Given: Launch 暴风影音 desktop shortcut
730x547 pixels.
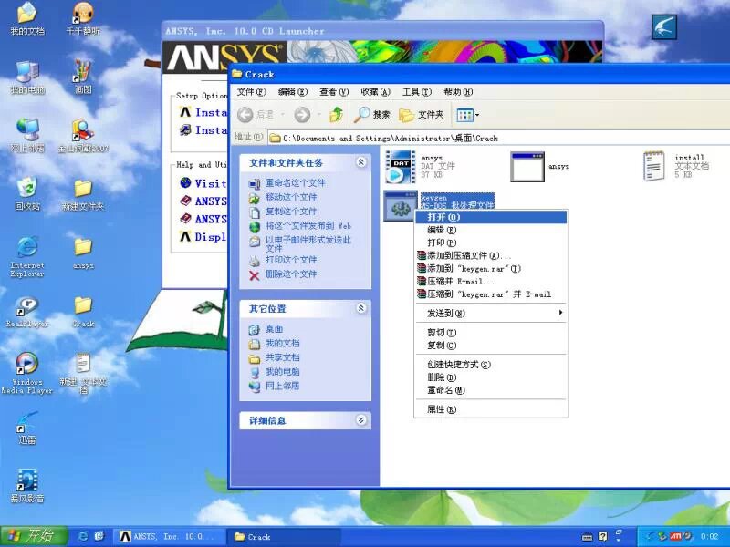Looking at the screenshot, I should click(27, 486).
